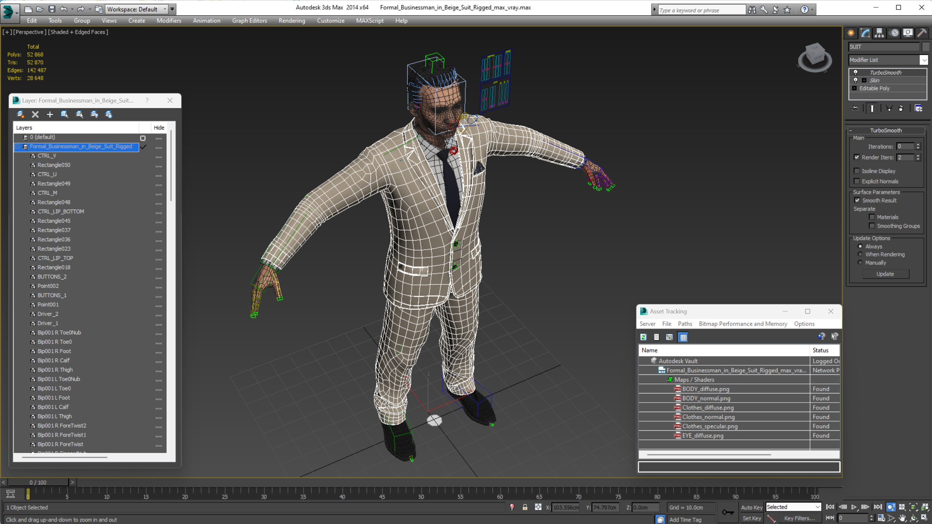932x524 pixels.
Task: Open the Graph Editors menu
Action: 249,21
